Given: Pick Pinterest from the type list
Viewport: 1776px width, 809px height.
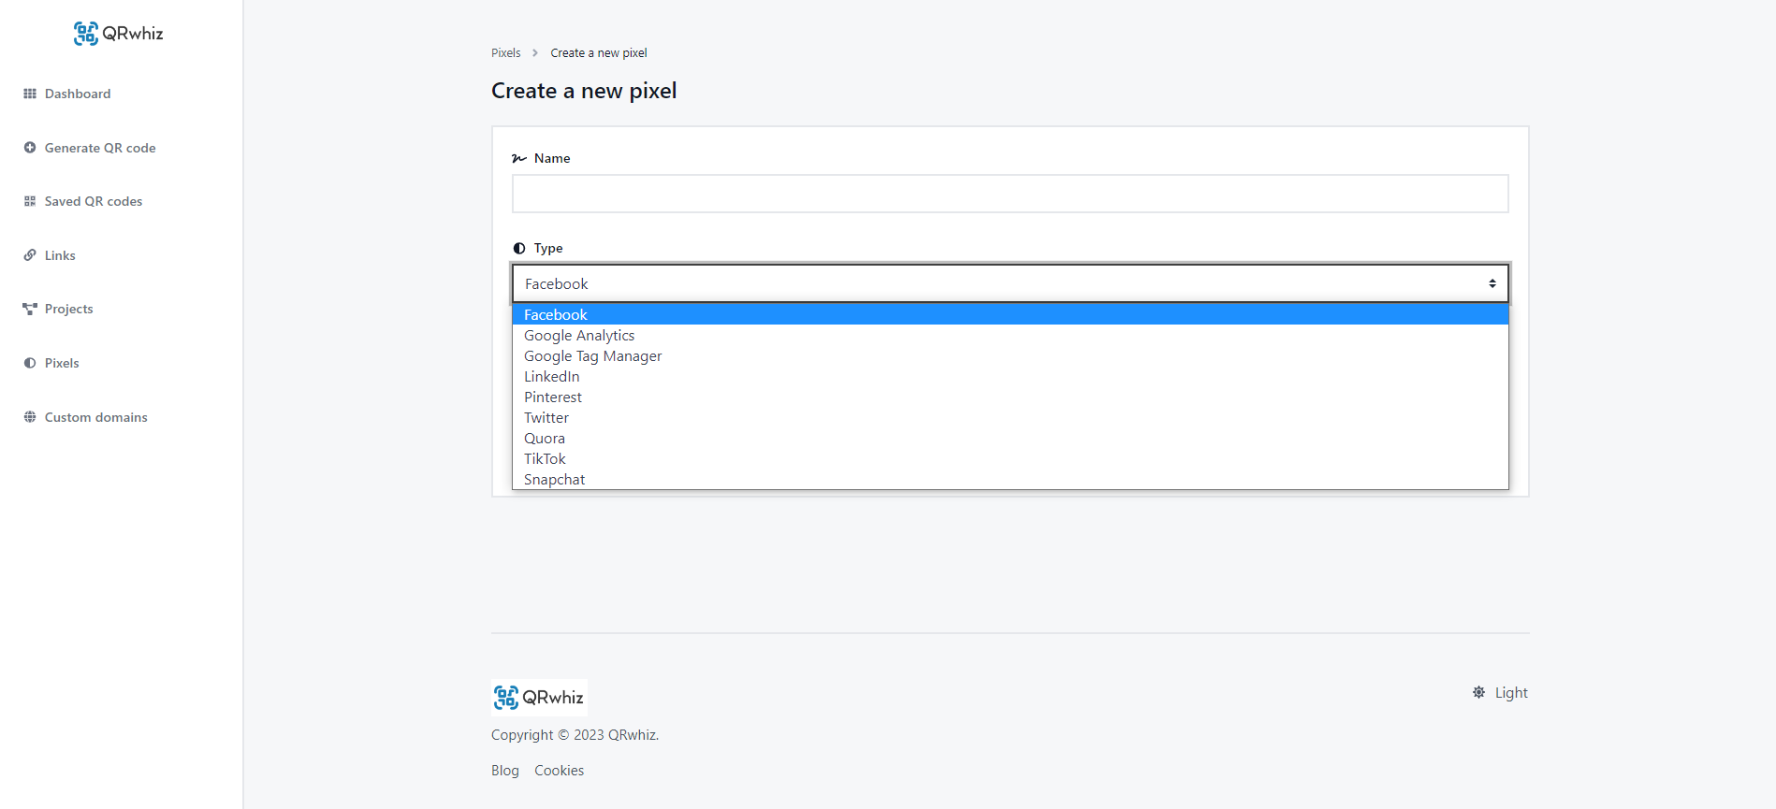Looking at the screenshot, I should (1011, 397).
